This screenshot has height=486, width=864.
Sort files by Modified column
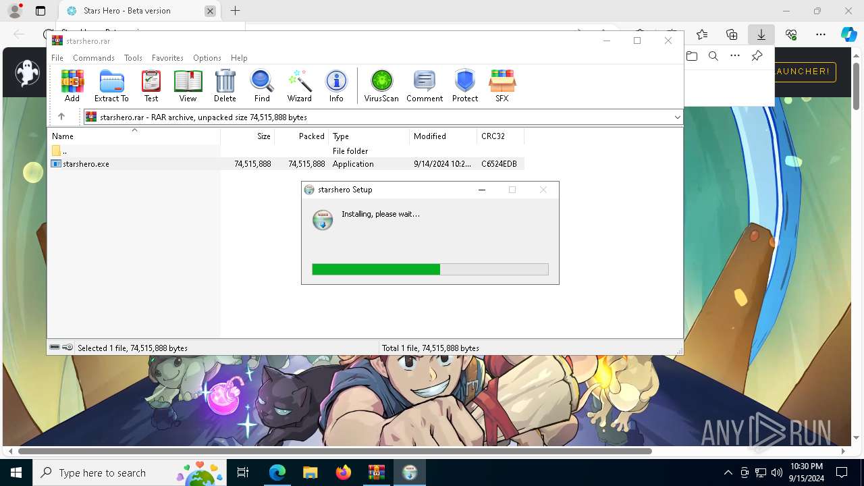click(x=443, y=136)
